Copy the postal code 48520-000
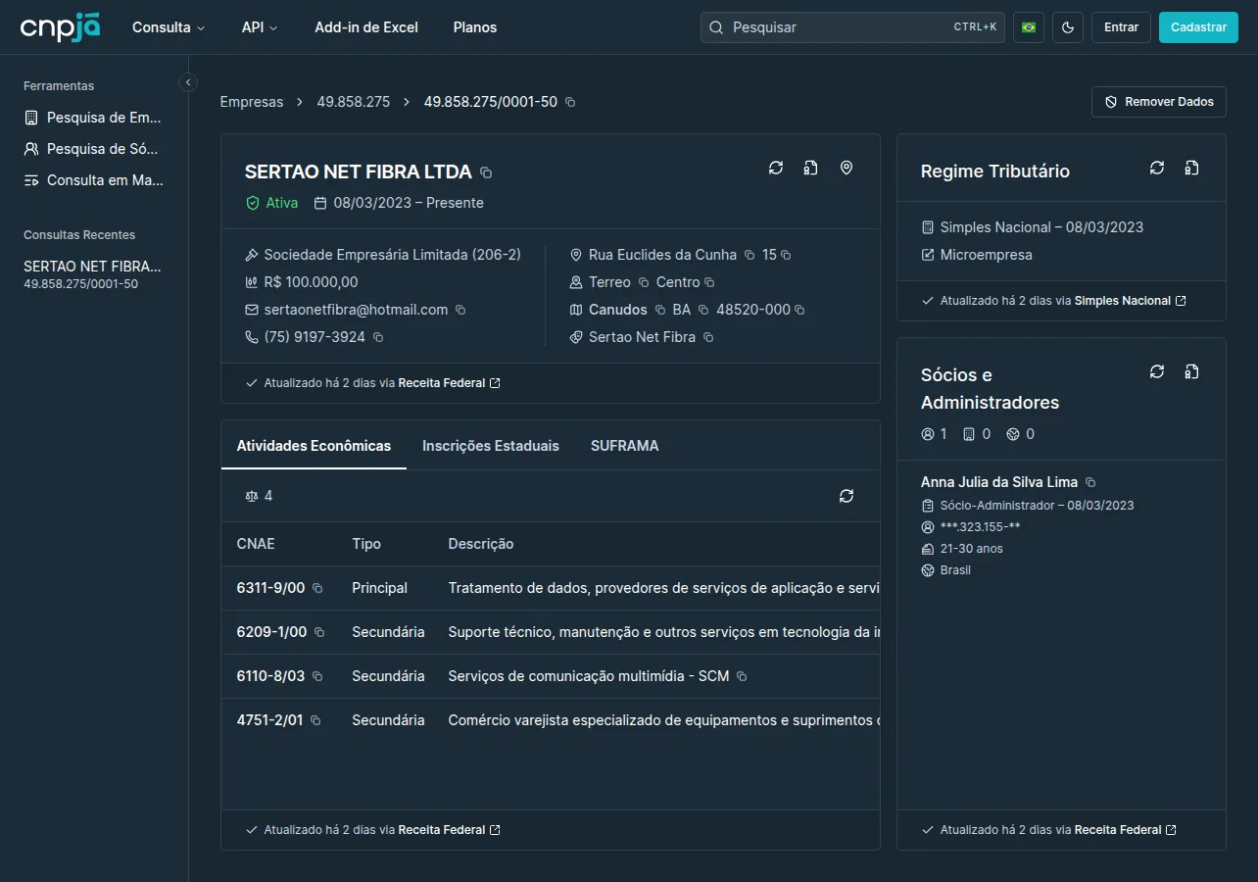Viewport: 1258px width, 882px height. point(799,310)
